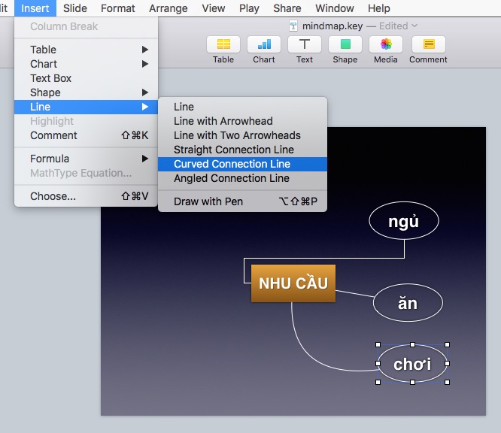Select the ngủ oval shape
This screenshot has height=433, width=501.
pos(404,222)
